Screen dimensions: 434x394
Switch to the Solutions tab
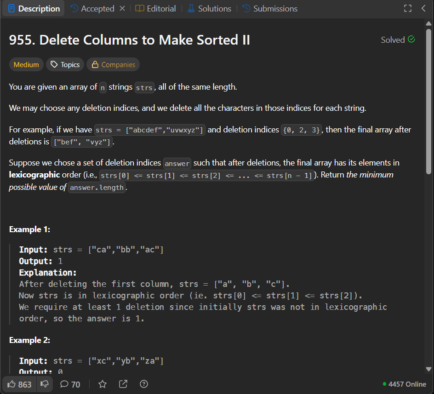pos(209,8)
